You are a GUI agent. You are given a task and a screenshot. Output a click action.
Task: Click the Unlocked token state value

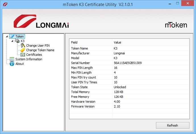click(120, 87)
